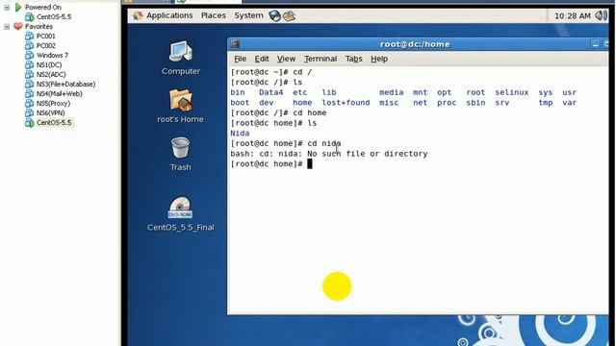Select Windows 7 label in Favorites

tap(52, 56)
